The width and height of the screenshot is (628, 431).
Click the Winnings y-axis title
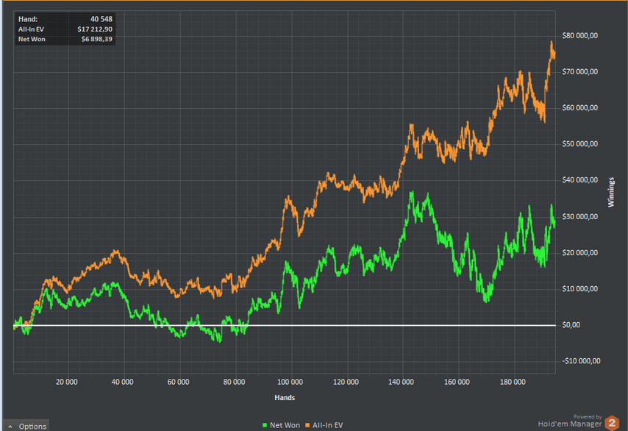coord(611,191)
